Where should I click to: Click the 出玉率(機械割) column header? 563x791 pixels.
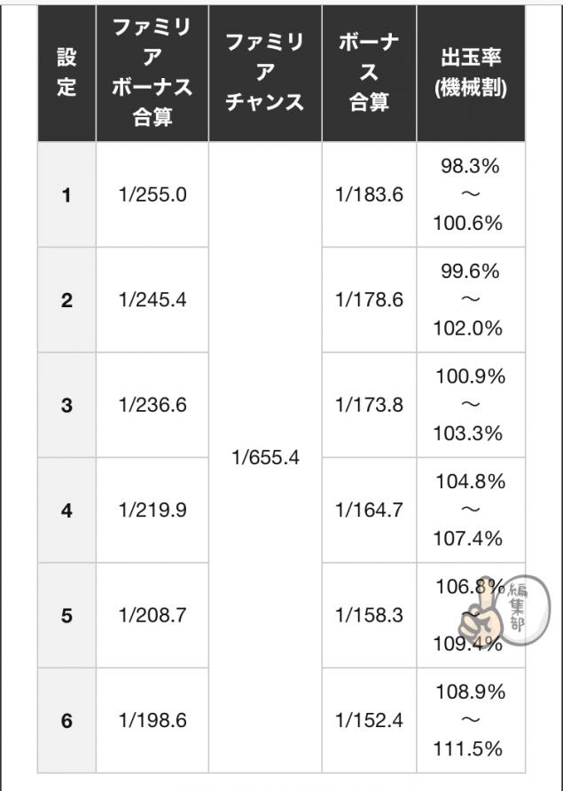pyautogui.click(x=471, y=73)
